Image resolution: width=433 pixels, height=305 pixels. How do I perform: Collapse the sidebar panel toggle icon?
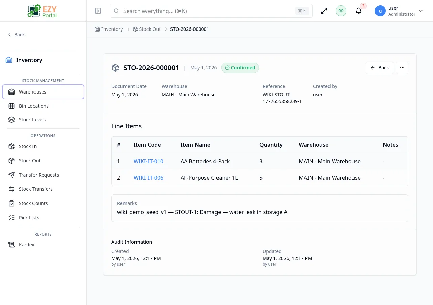click(x=98, y=11)
